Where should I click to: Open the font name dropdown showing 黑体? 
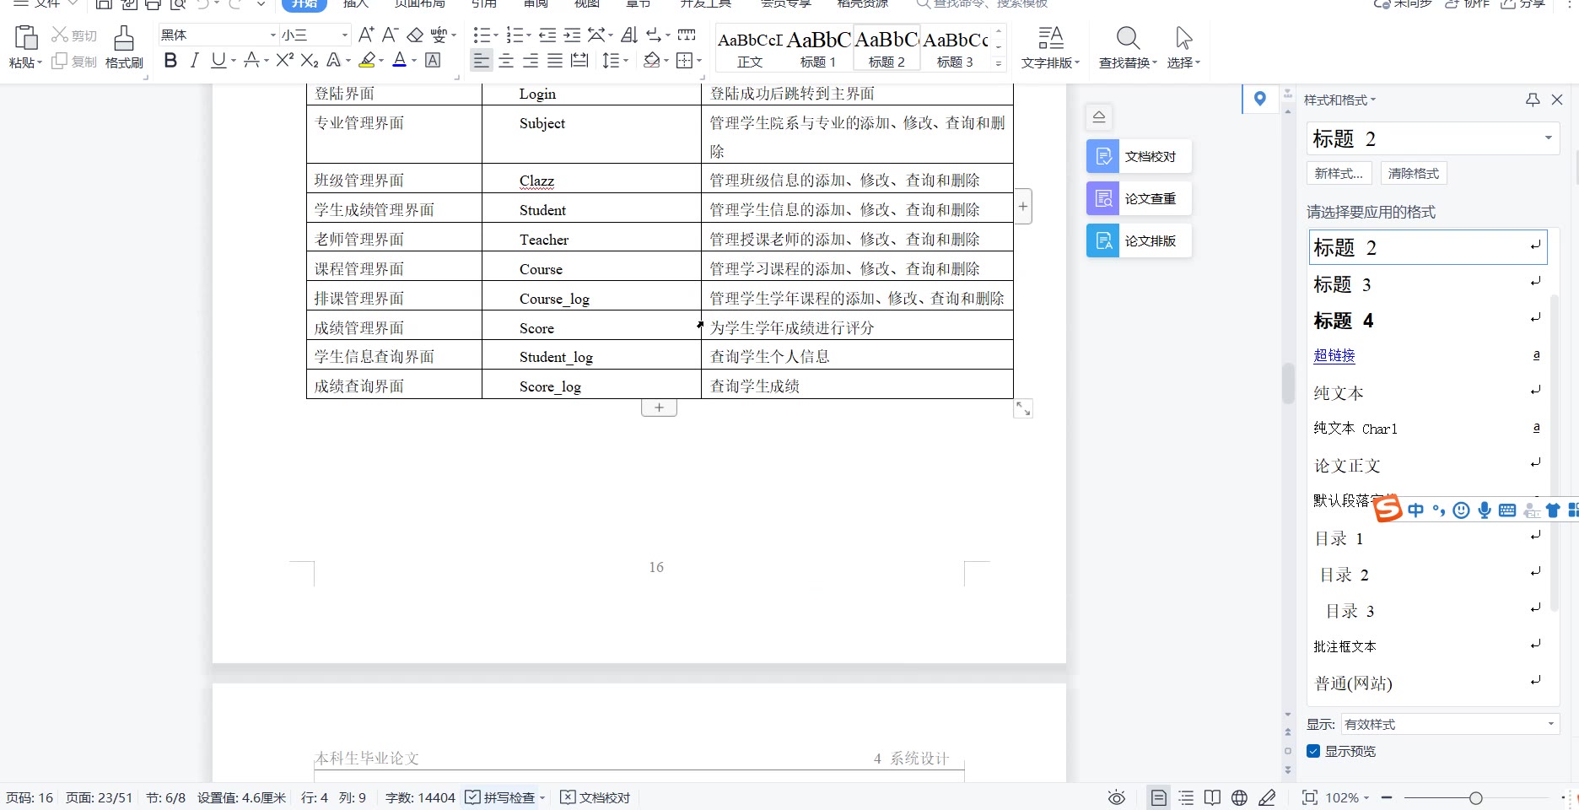click(x=272, y=35)
